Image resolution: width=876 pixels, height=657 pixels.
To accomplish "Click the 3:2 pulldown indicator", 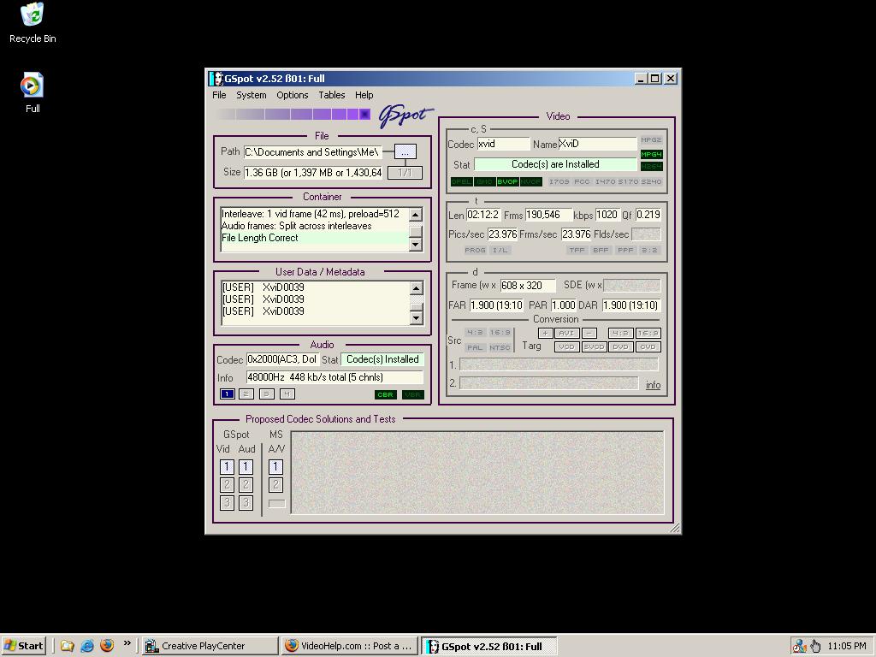I will (650, 250).
